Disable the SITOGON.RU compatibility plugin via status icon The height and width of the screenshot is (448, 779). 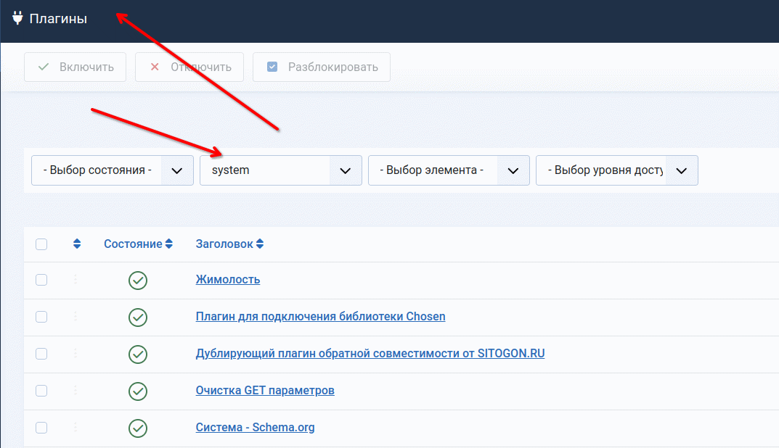(x=138, y=354)
